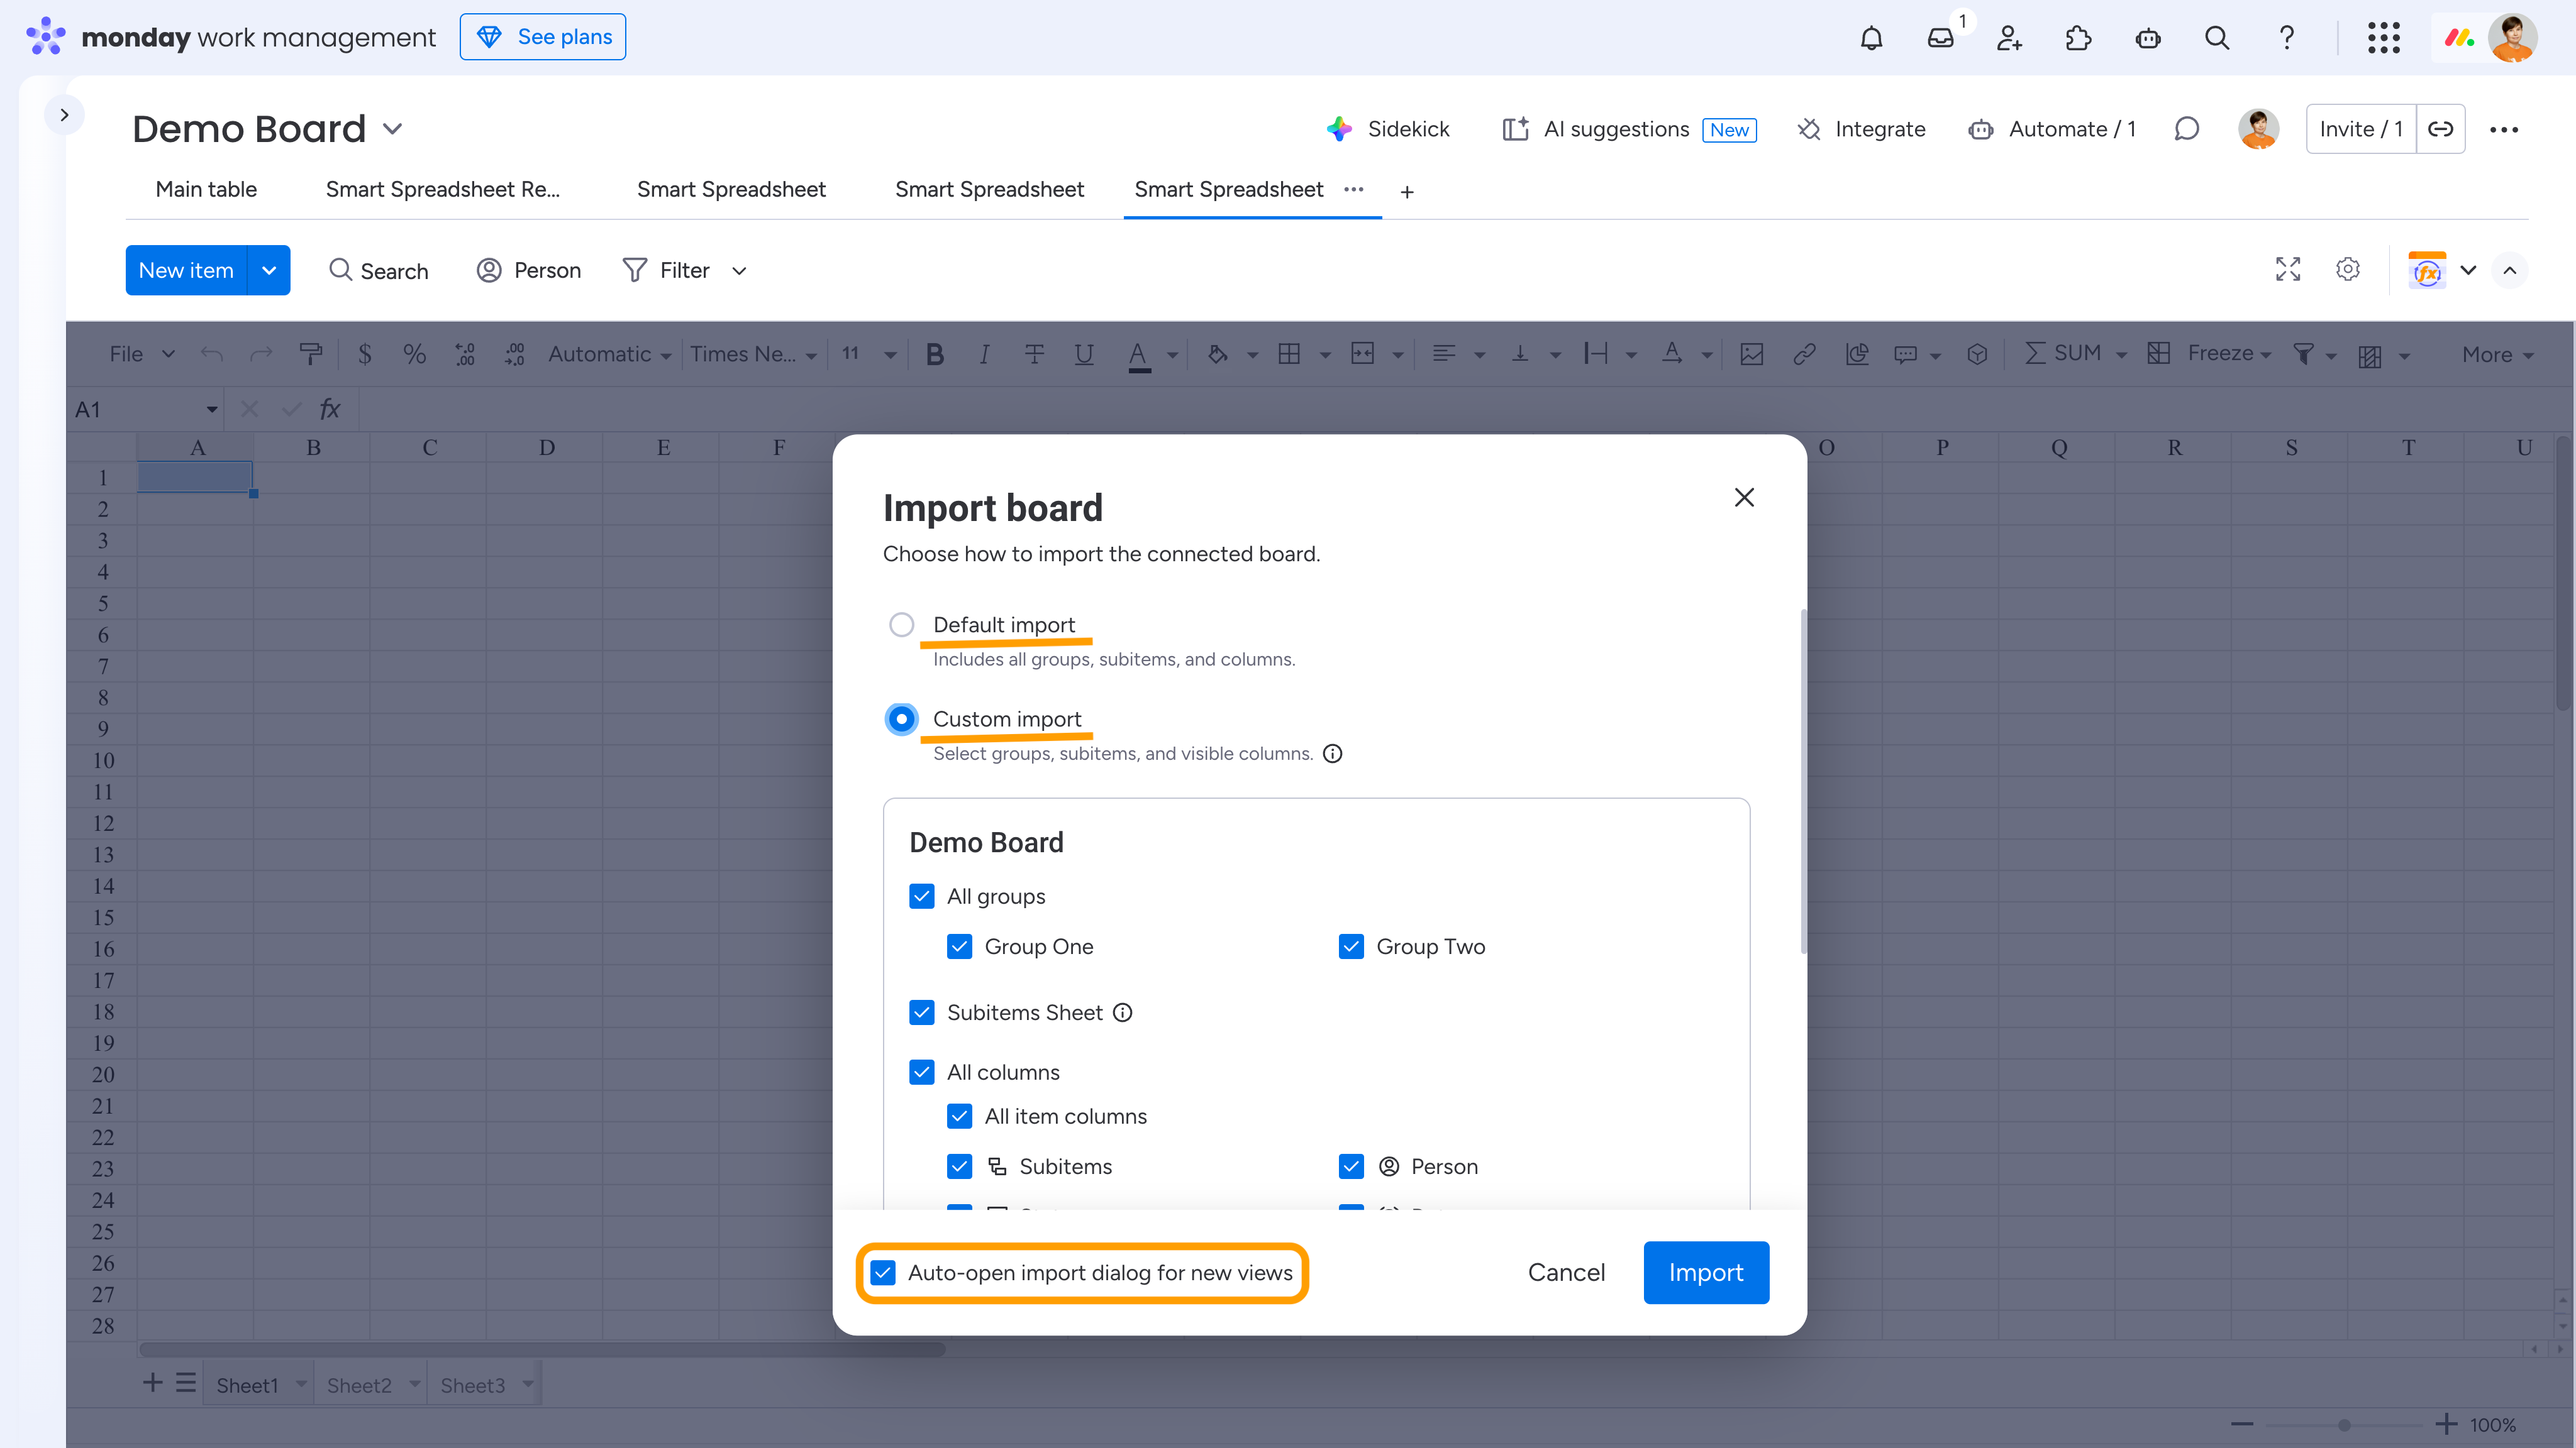
Task: Open the board discussion chat icon
Action: click(2187, 129)
